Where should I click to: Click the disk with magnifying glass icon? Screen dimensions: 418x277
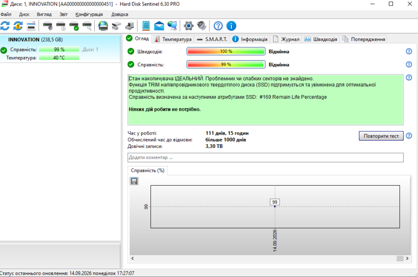87,26
